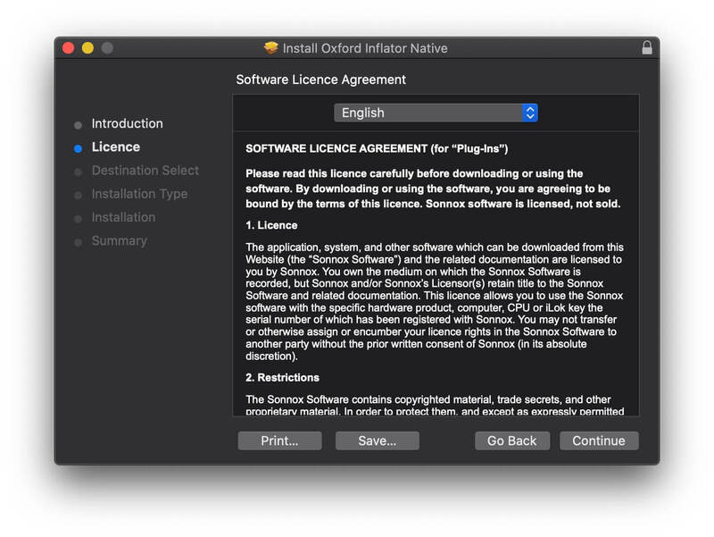Click the "1. Licence" section heading

point(271,225)
